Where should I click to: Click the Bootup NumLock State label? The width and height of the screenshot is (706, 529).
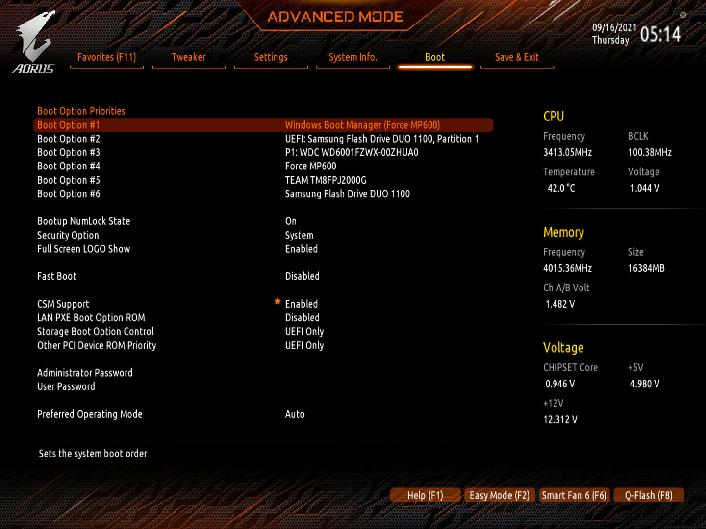click(x=84, y=221)
